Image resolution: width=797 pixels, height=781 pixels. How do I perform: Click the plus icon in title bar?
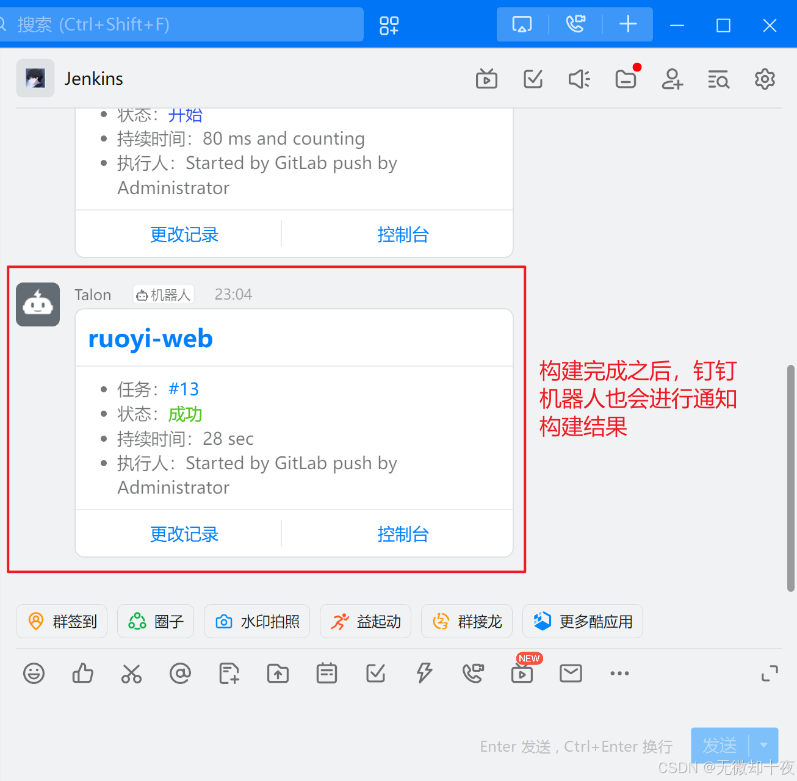click(x=628, y=24)
